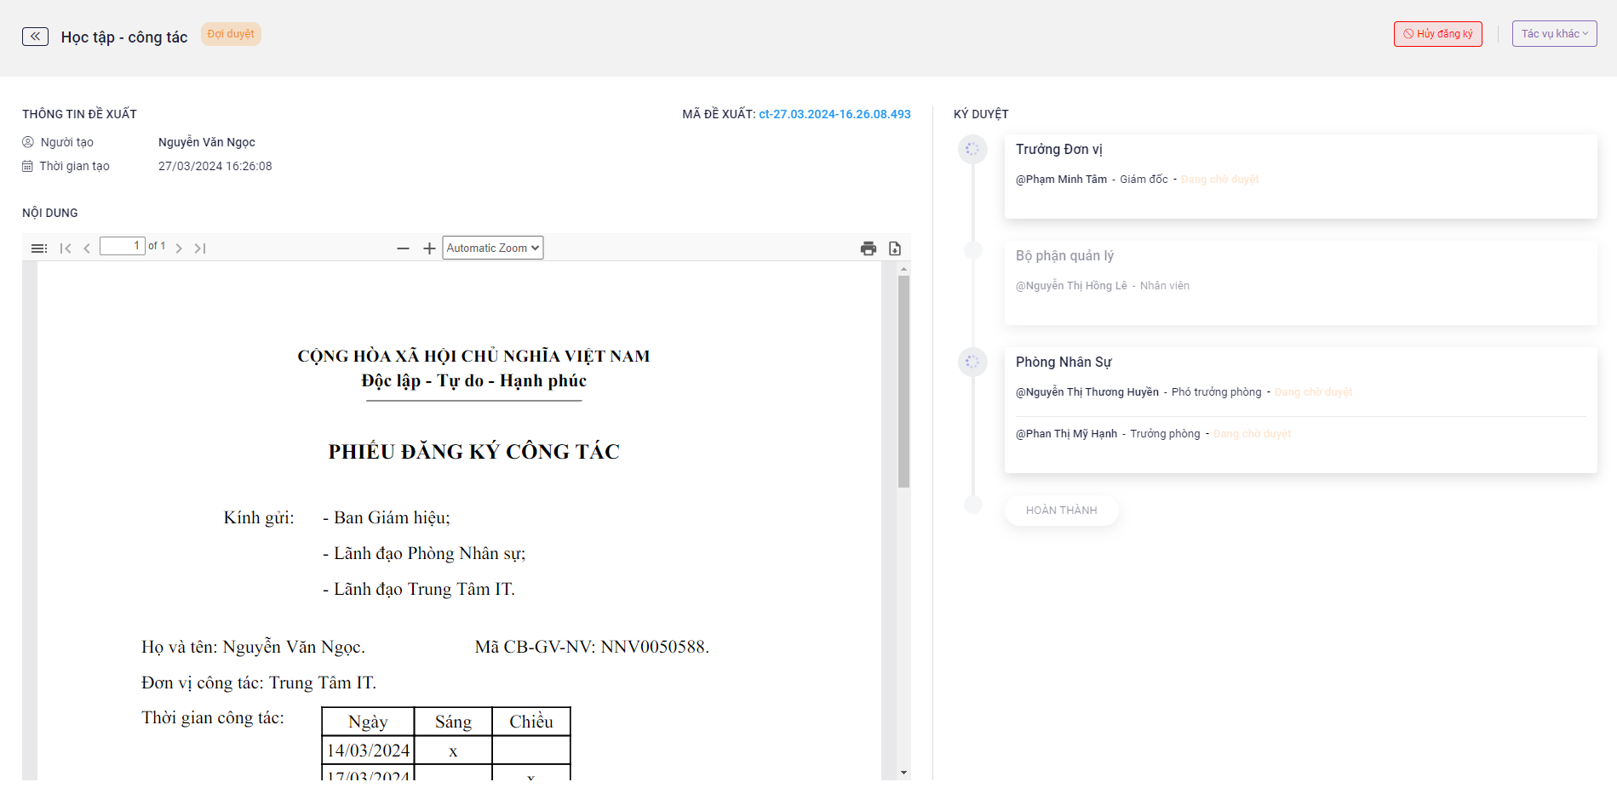Screen dimensions: 1617x805
Task: Select the Phòng Nhân Sự approval step
Action: (1064, 363)
